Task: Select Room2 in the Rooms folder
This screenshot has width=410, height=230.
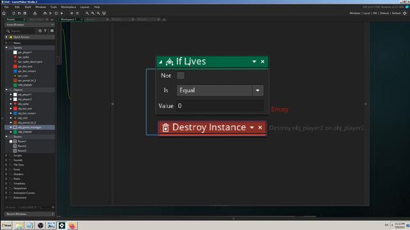Action: 22,146
